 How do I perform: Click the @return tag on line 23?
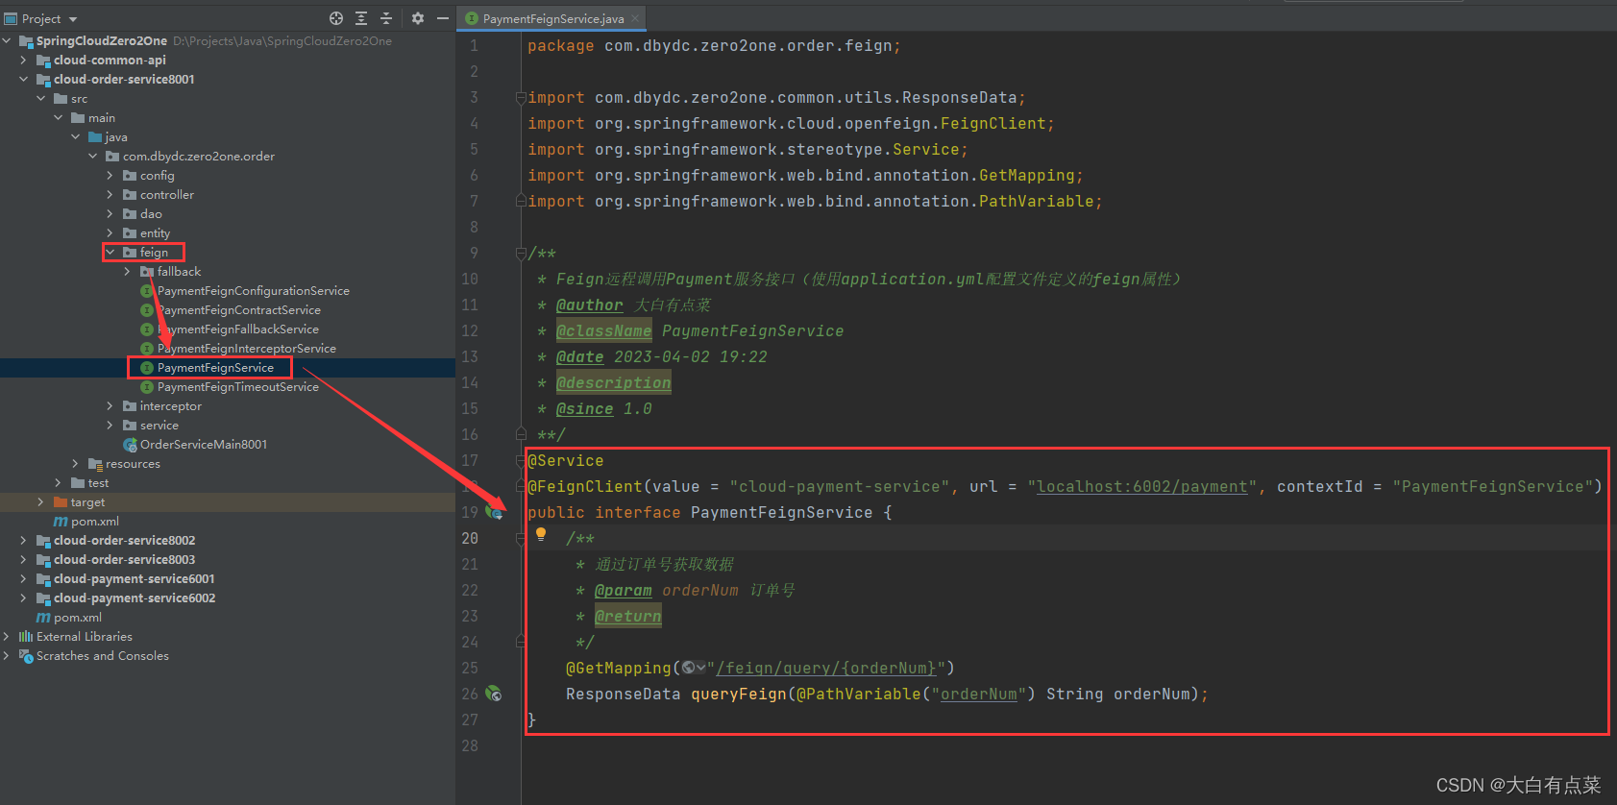coord(628,617)
